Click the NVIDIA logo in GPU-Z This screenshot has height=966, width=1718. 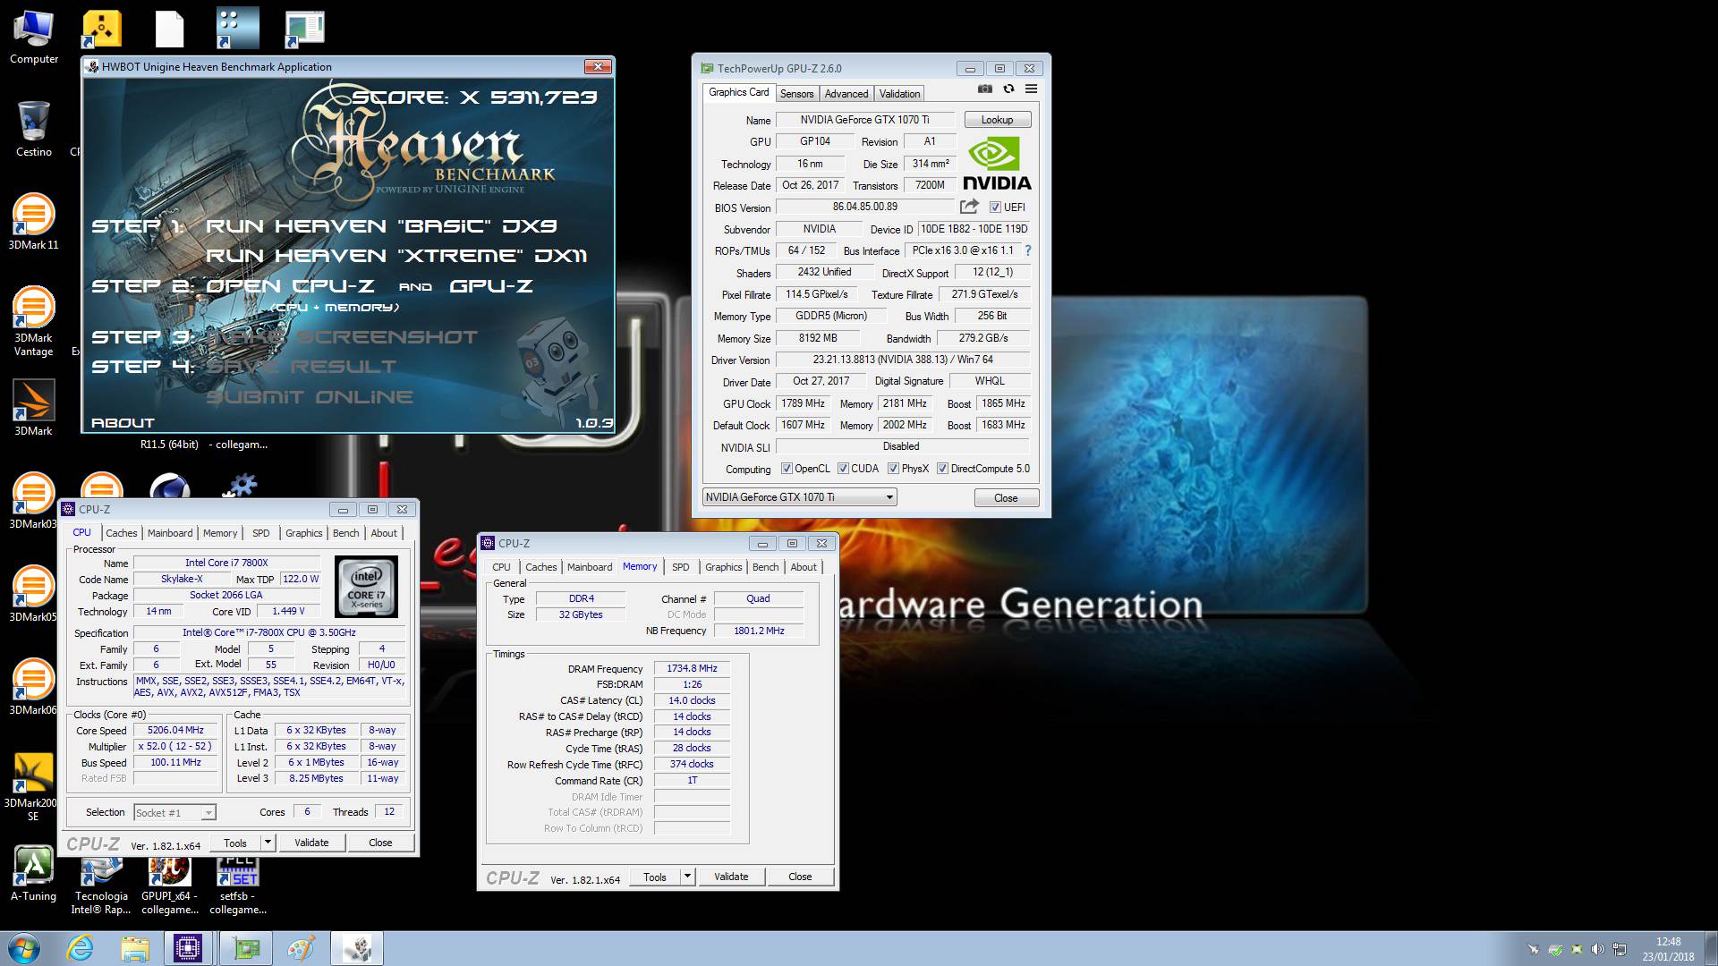point(996,164)
